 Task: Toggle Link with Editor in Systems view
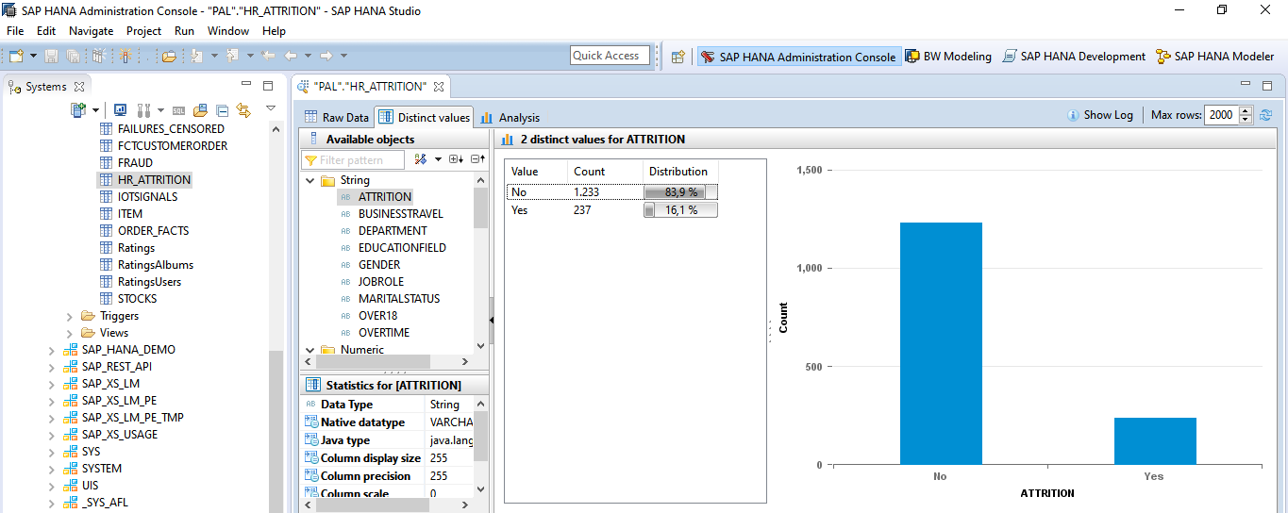click(x=243, y=110)
